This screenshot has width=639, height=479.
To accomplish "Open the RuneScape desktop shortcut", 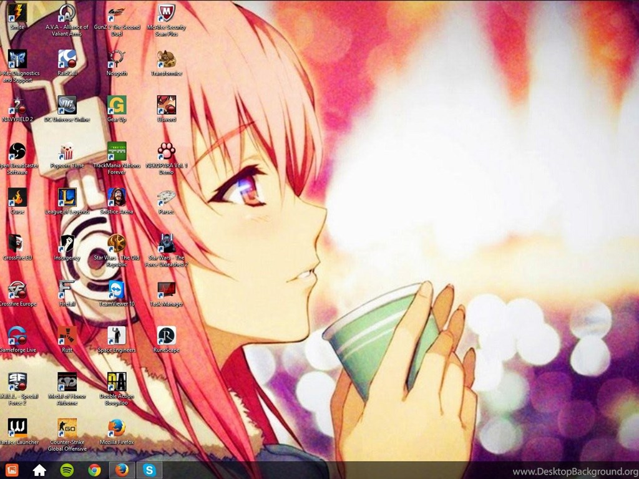I will (x=166, y=335).
